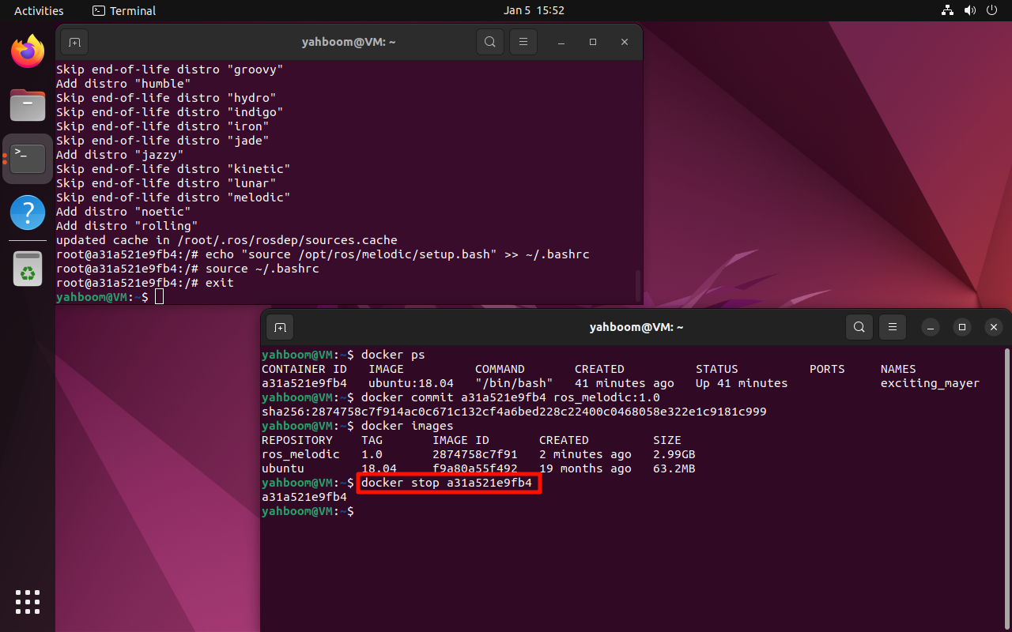Show Applications grid
1012x632 pixels.
[x=28, y=601]
